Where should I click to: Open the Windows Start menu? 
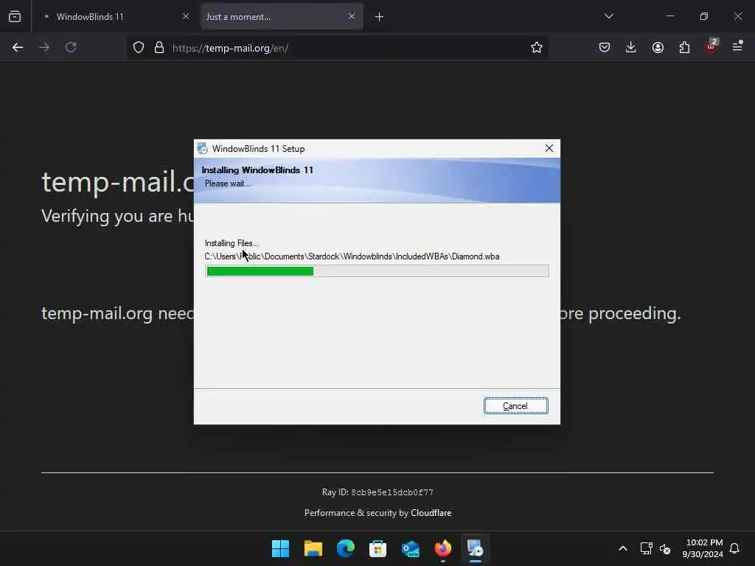tap(280, 548)
